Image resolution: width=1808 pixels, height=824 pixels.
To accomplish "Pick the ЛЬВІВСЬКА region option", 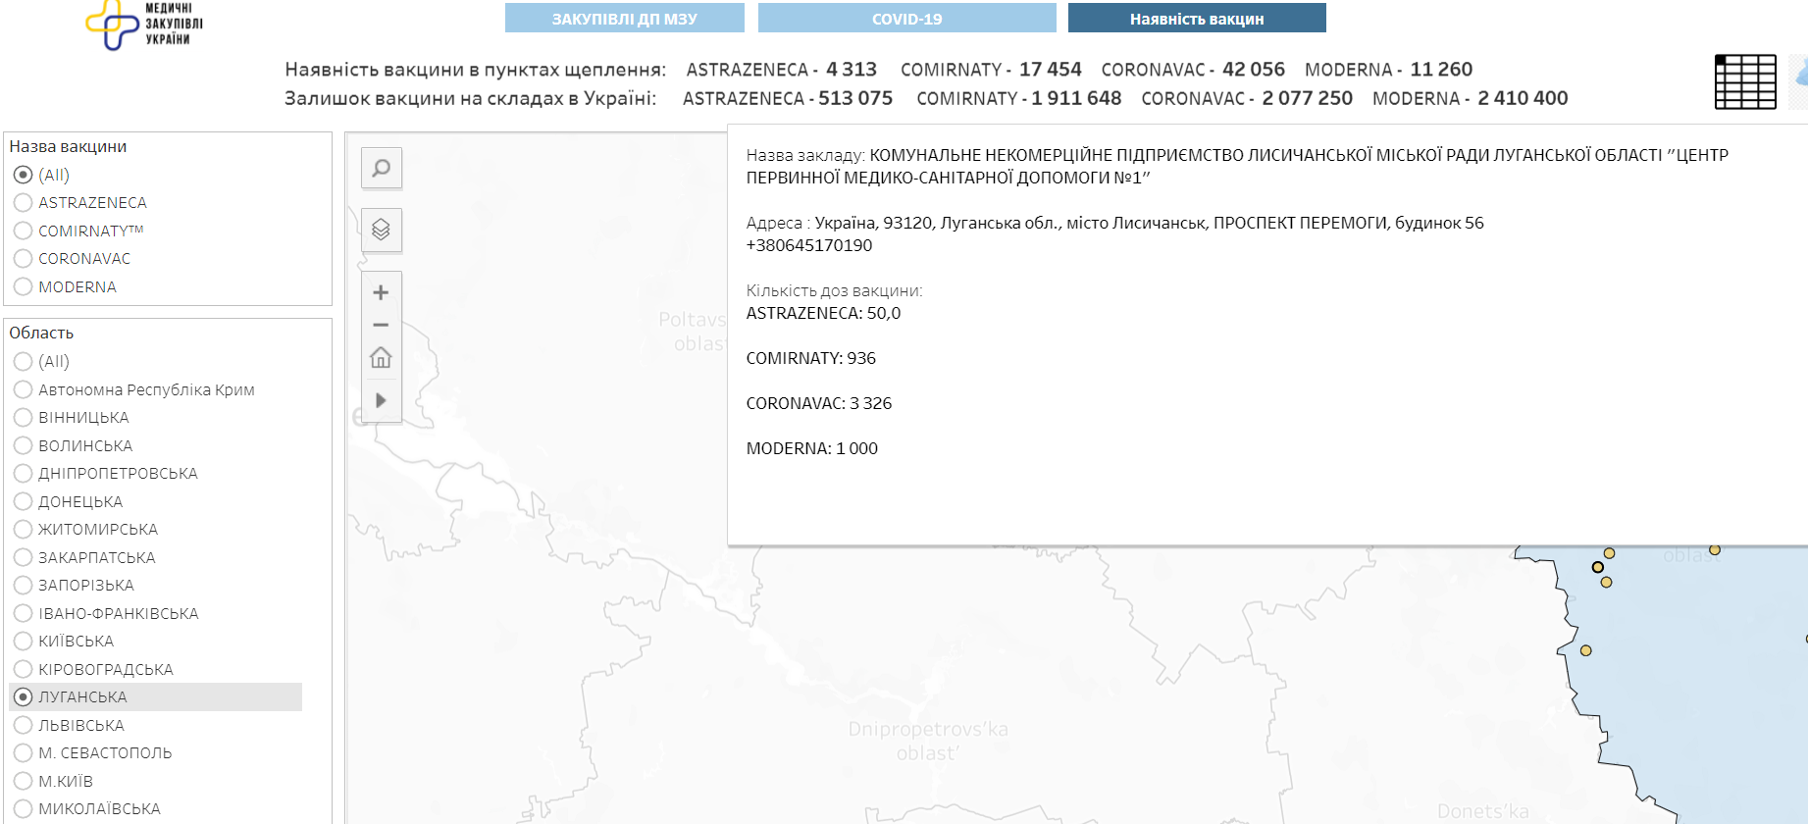I will 24,726.
